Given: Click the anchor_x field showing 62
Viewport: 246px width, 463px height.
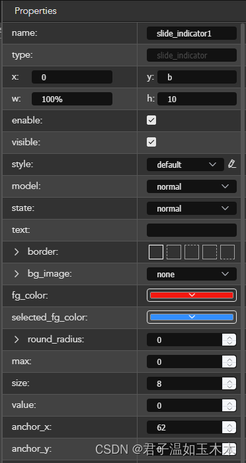Looking at the screenshot, I should (184, 427).
